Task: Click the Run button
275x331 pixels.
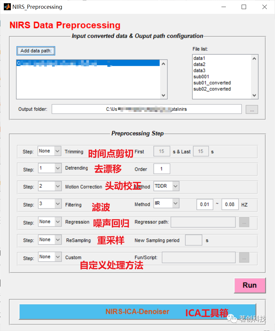Action: 250,285
